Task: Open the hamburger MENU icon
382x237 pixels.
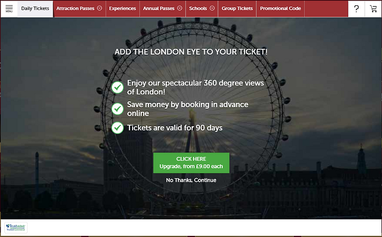Action: click(9, 8)
